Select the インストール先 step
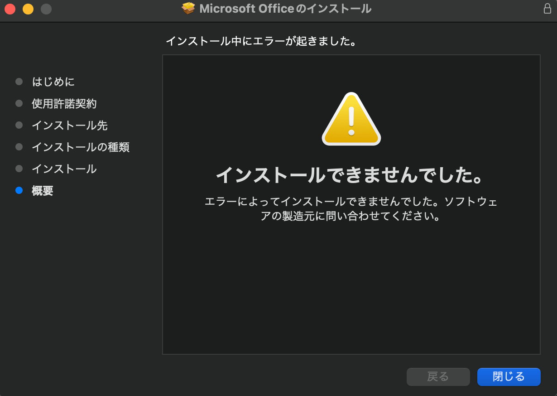Screen dimensions: 557x396 click(x=70, y=125)
